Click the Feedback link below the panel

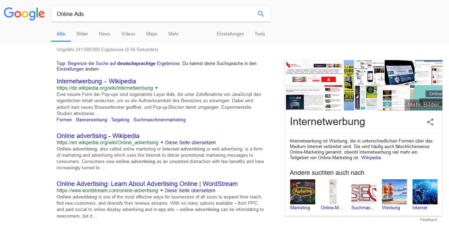pyautogui.click(x=428, y=220)
